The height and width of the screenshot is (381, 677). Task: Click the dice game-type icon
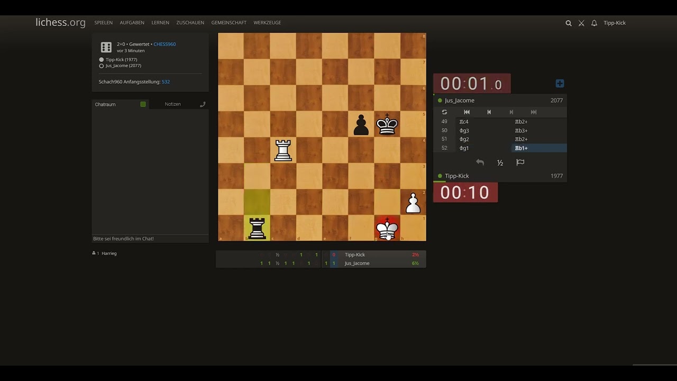(106, 47)
